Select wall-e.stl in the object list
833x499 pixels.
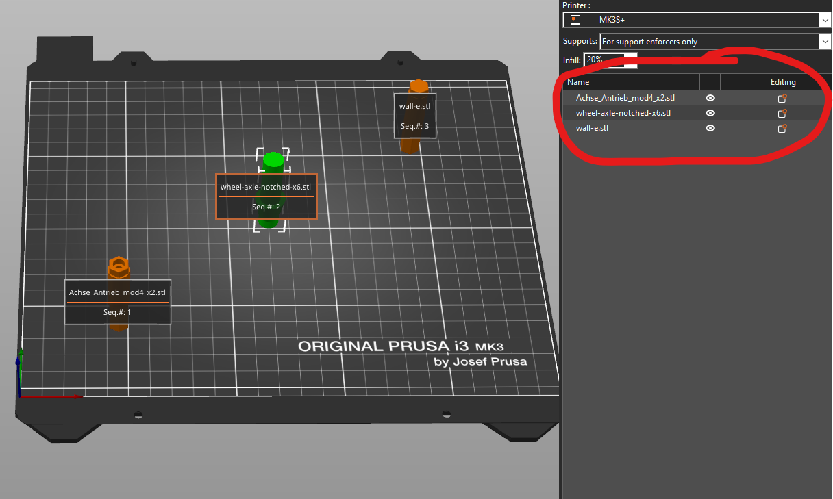[x=592, y=128]
